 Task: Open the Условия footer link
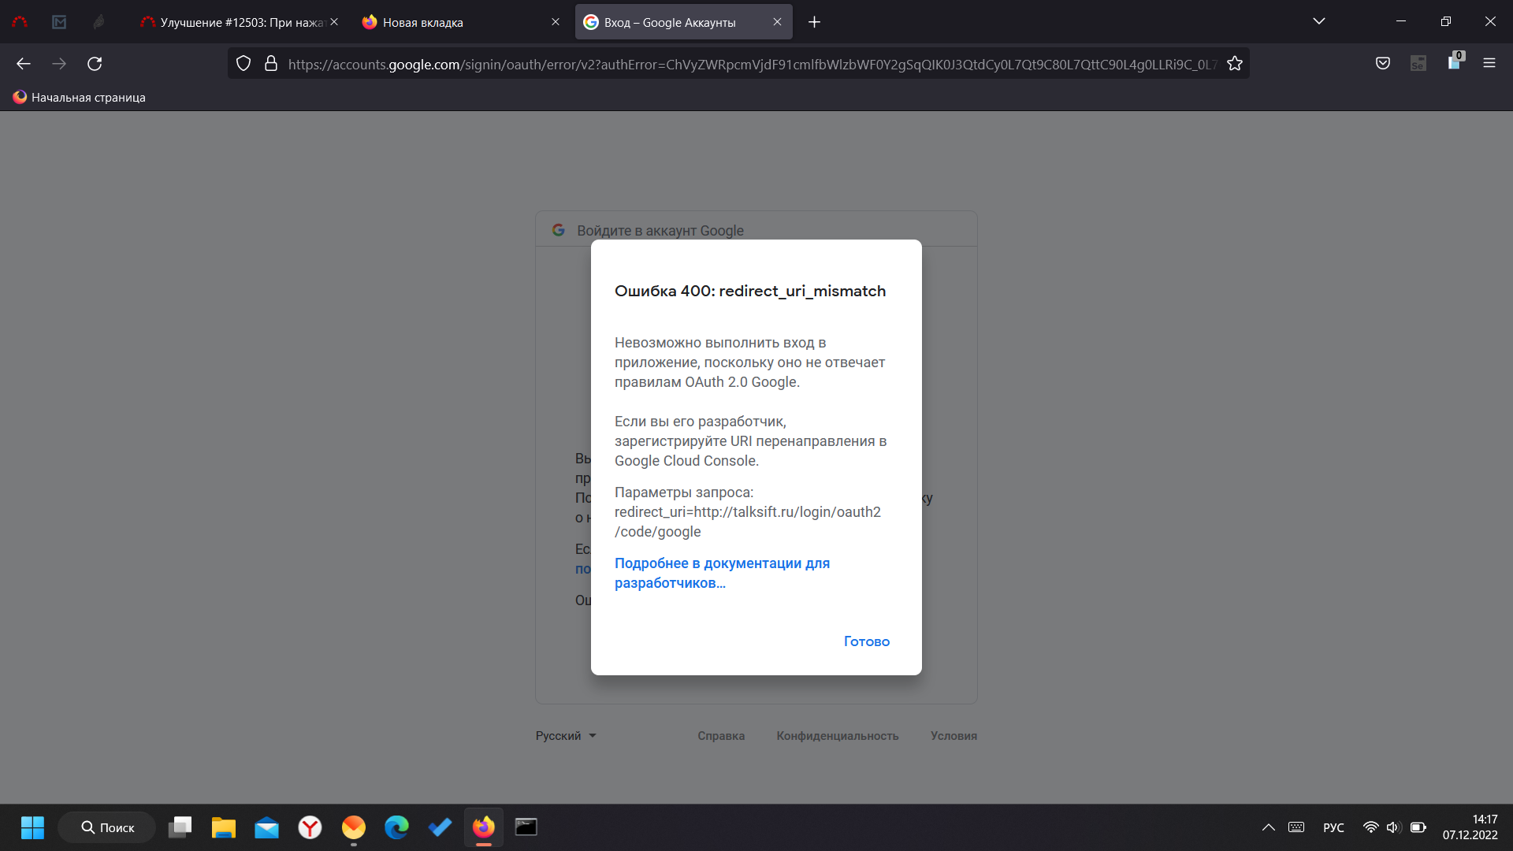[954, 736]
